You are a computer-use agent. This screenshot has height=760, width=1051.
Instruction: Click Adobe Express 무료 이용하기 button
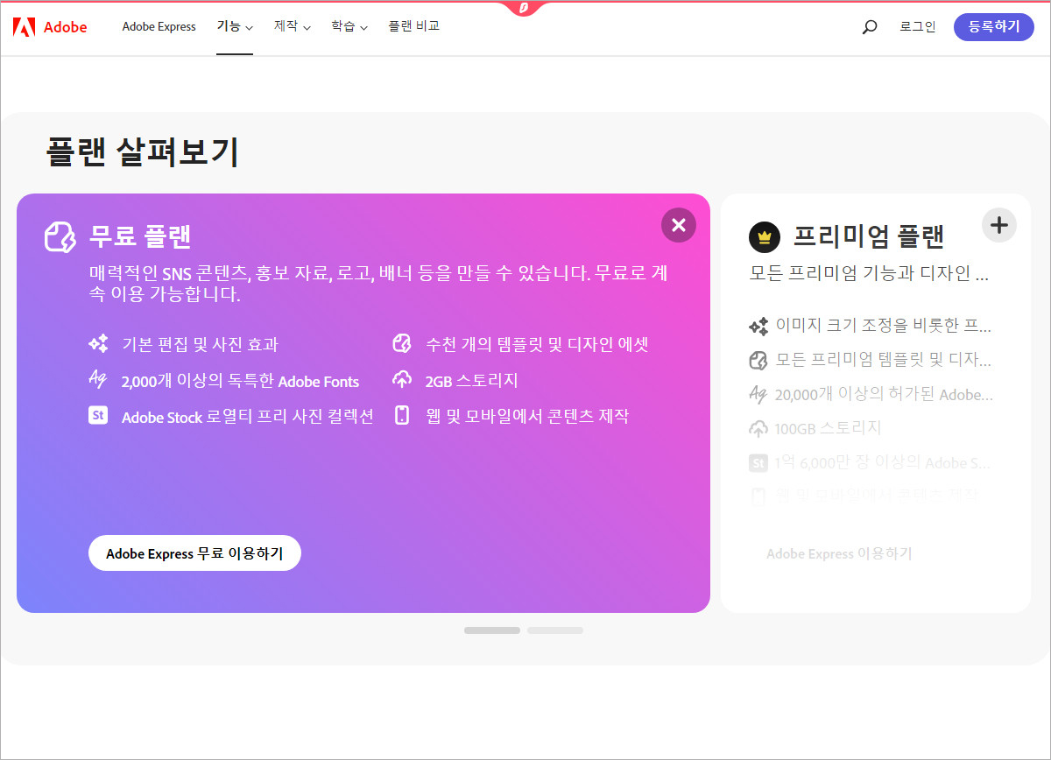[x=194, y=553]
